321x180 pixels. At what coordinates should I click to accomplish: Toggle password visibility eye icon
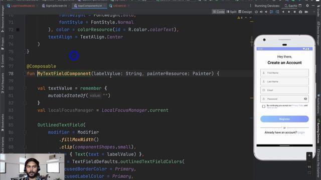[305, 99]
